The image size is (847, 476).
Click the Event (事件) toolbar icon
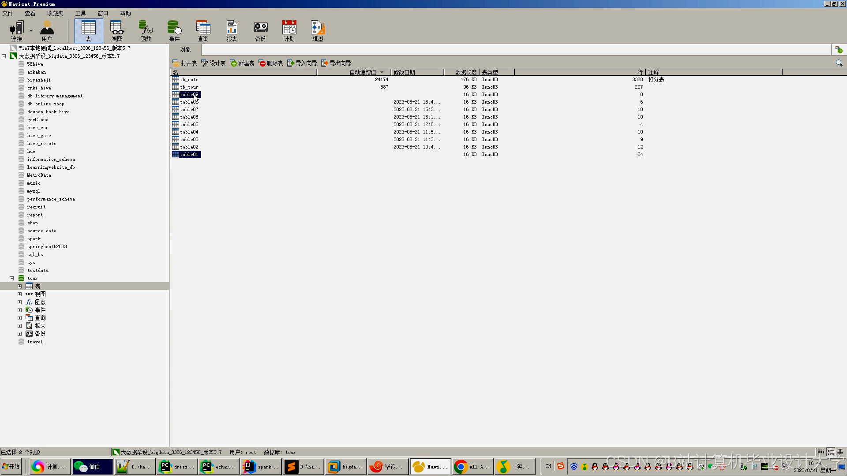tap(174, 31)
